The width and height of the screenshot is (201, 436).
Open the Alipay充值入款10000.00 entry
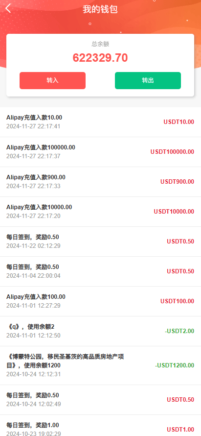101,212
